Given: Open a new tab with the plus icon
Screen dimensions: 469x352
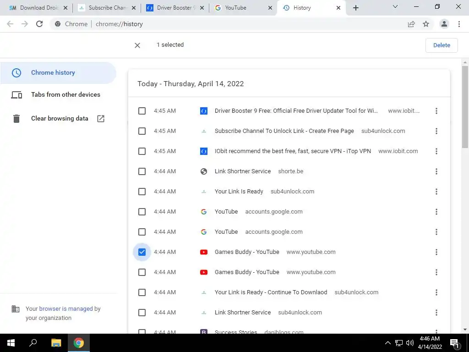Looking at the screenshot, I should click(355, 8).
